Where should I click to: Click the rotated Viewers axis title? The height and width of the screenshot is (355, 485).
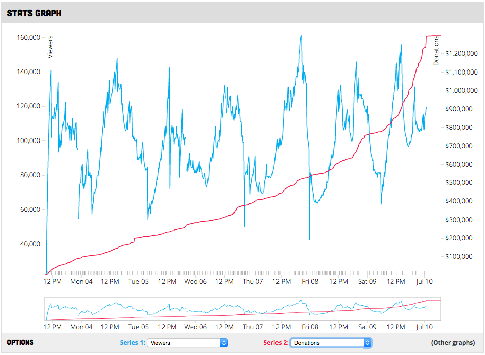coord(50,47)
